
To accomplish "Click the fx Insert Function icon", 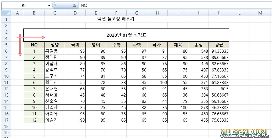I will click(74, 6).
